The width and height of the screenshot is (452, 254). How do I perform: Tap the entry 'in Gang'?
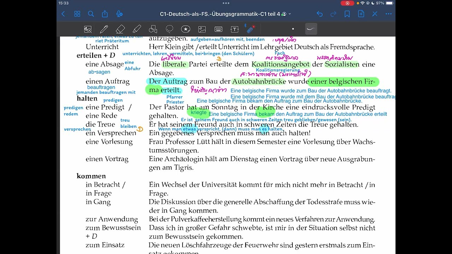coord(98,202)
